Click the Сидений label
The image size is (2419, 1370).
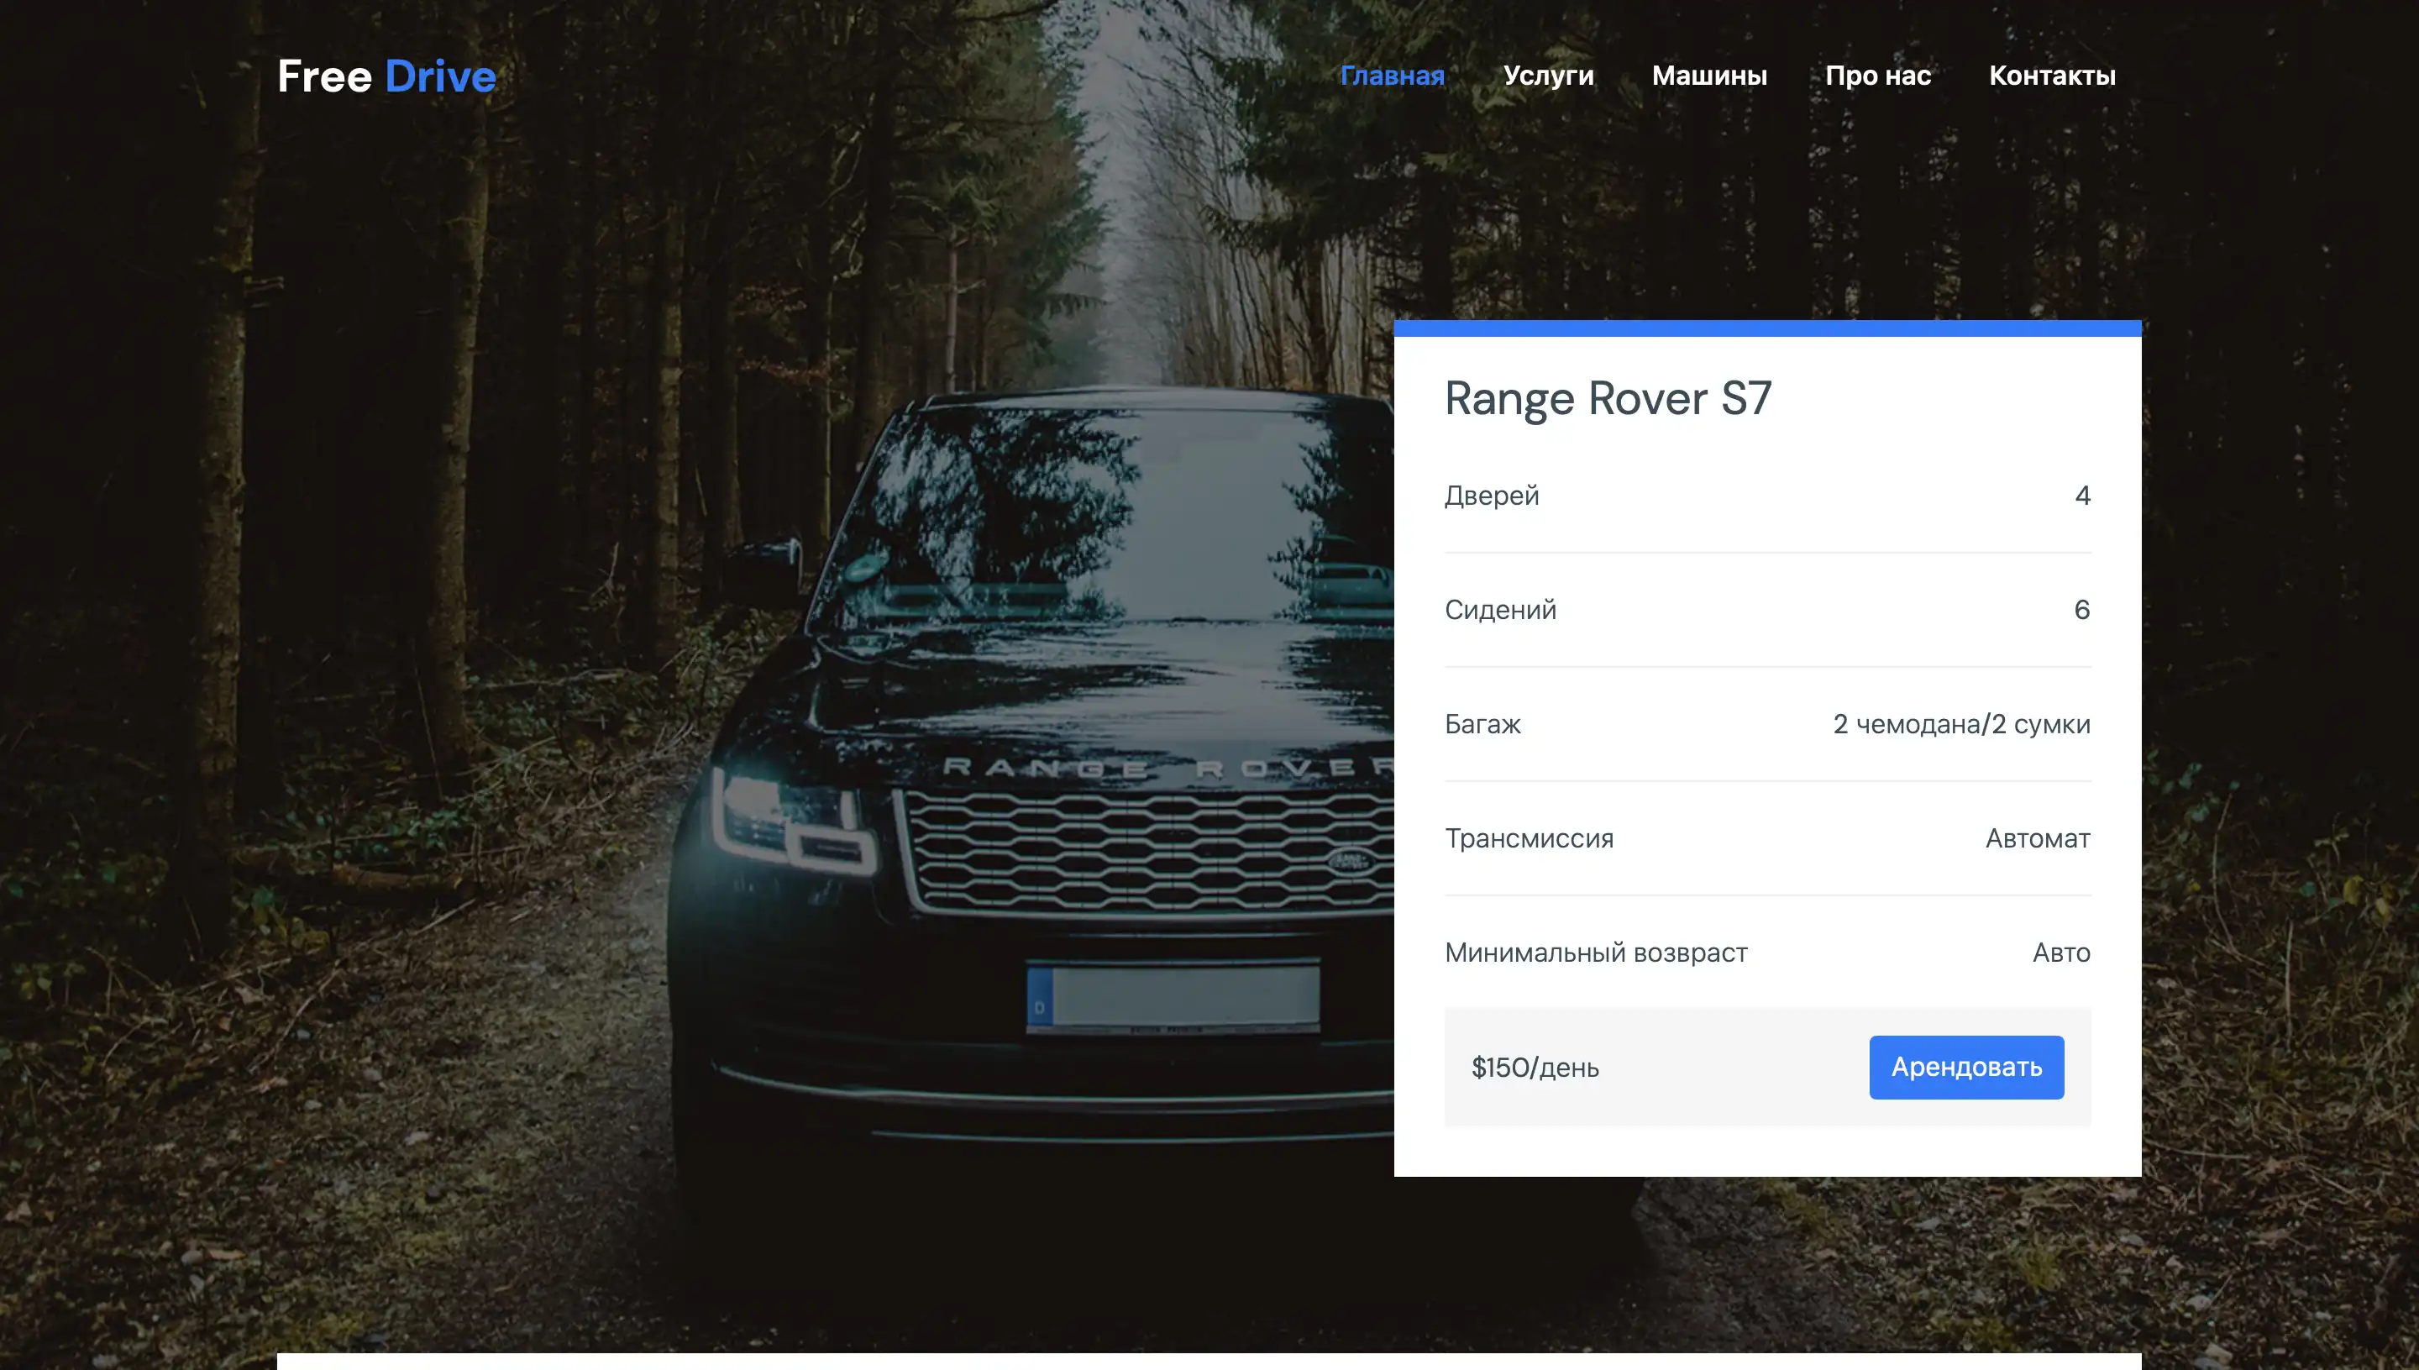(1500, 610)
